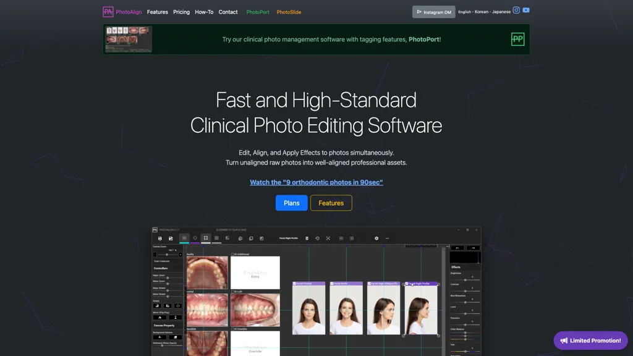Open Instagram profile icon in header
The width and height of the screenshot is (633, 356).
coord(516,10)
